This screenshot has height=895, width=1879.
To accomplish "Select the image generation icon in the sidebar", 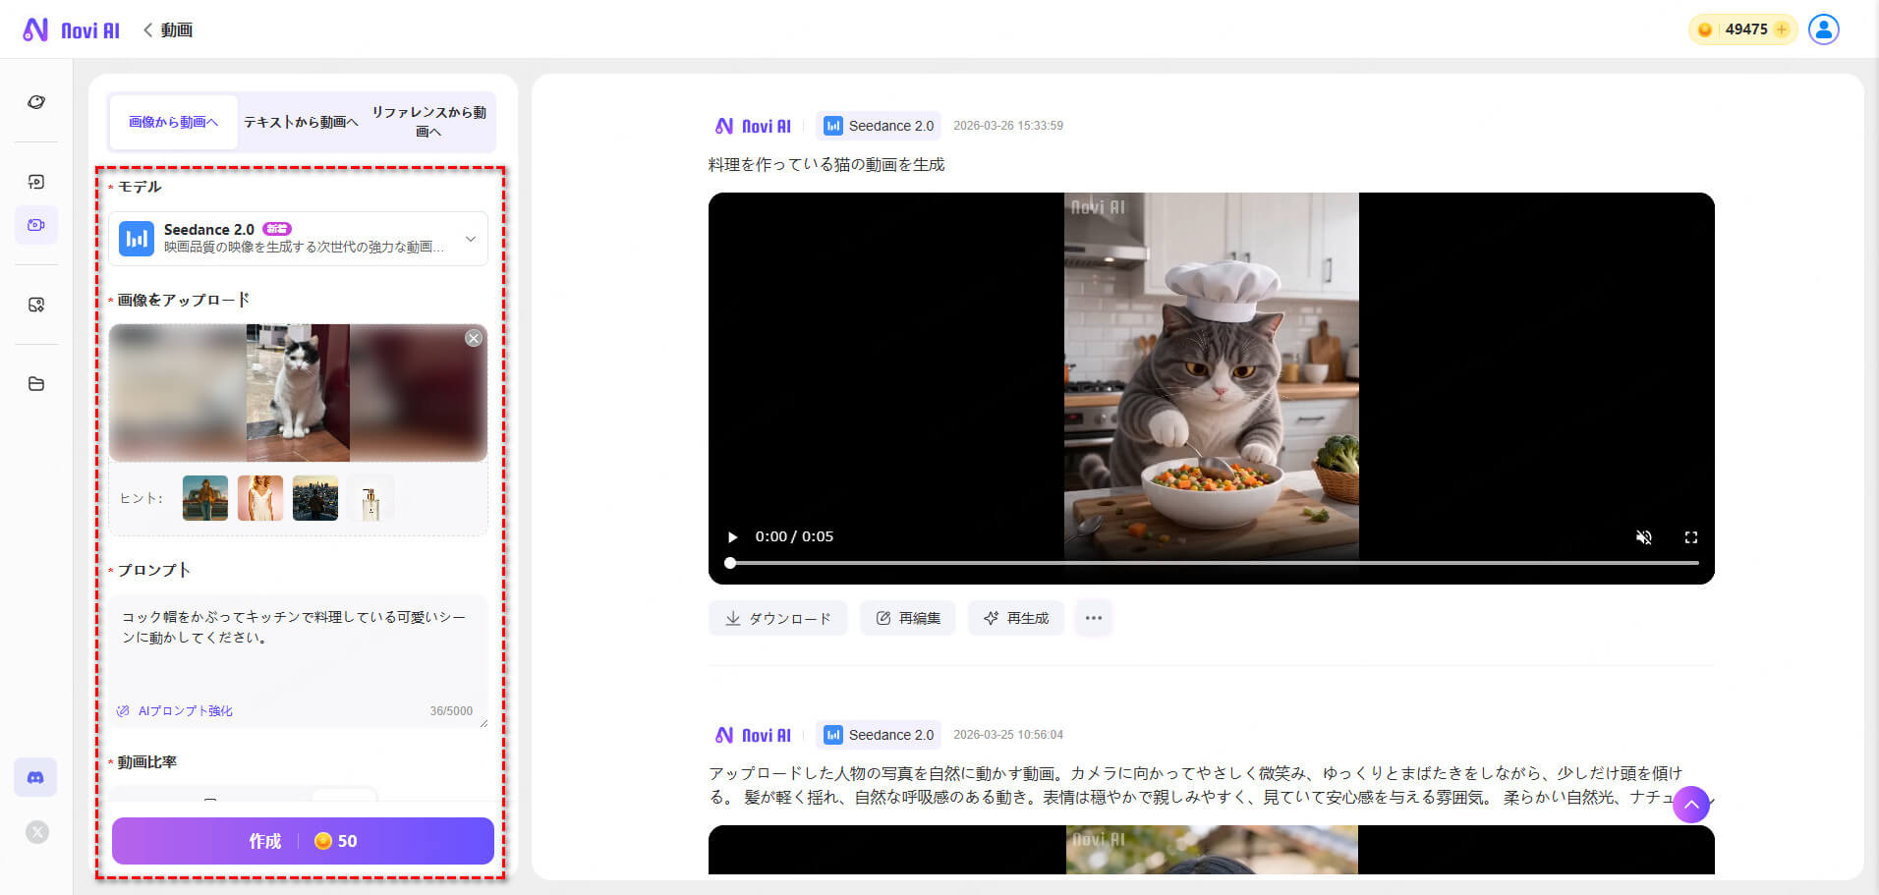I will click(36, 182).
